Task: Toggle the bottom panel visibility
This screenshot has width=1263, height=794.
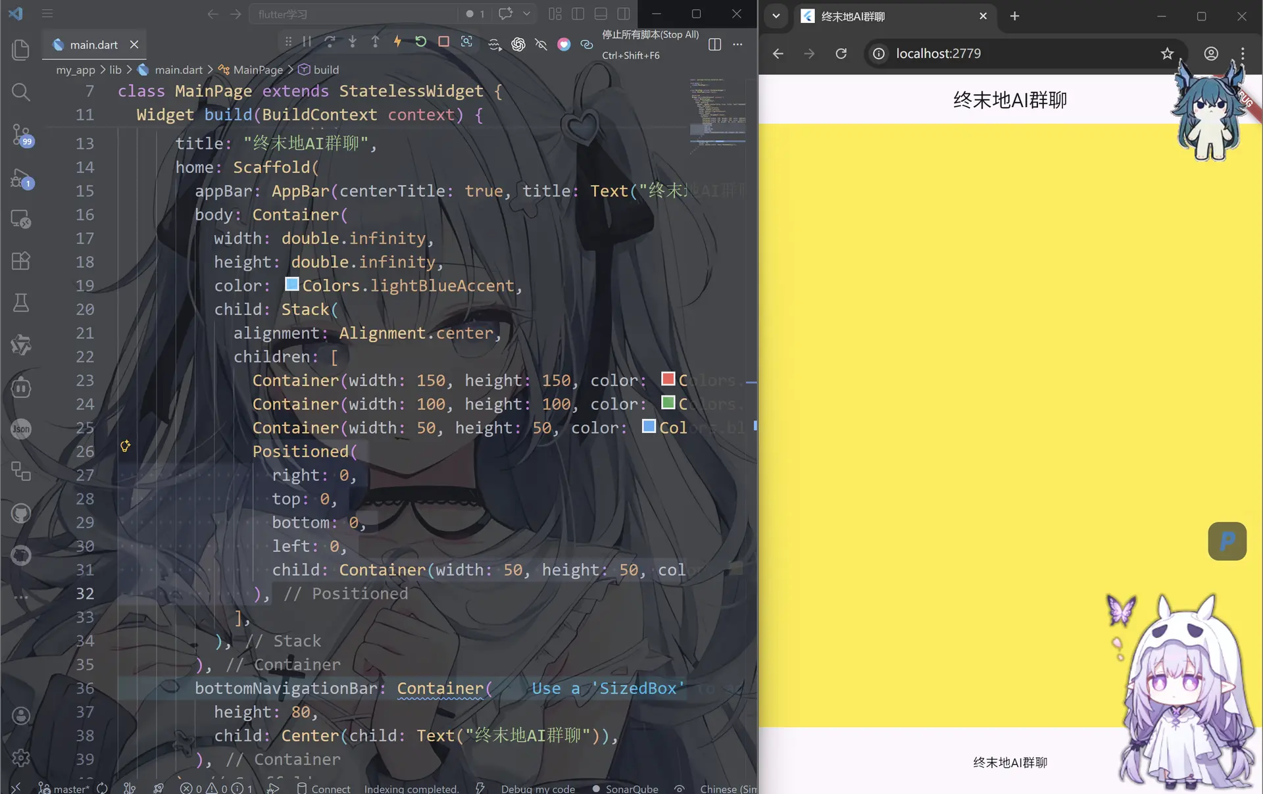Action: pyautogui.click(x=601, y=14)
